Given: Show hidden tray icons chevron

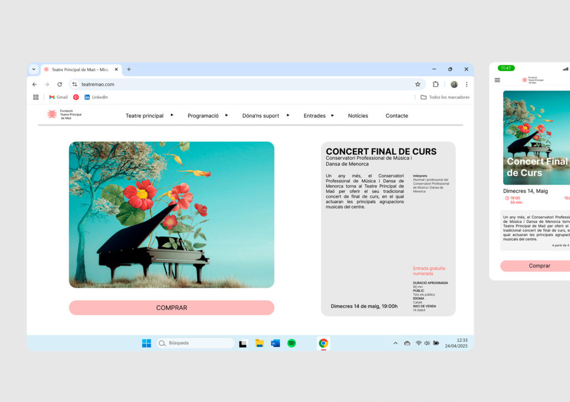Looking at the screenshot, I should tap(396, 343).
